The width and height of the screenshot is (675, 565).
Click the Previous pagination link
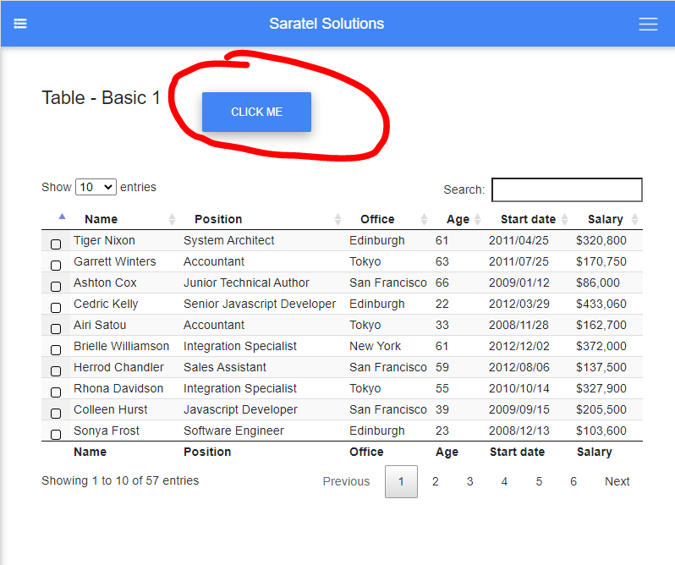pos(346,481)
